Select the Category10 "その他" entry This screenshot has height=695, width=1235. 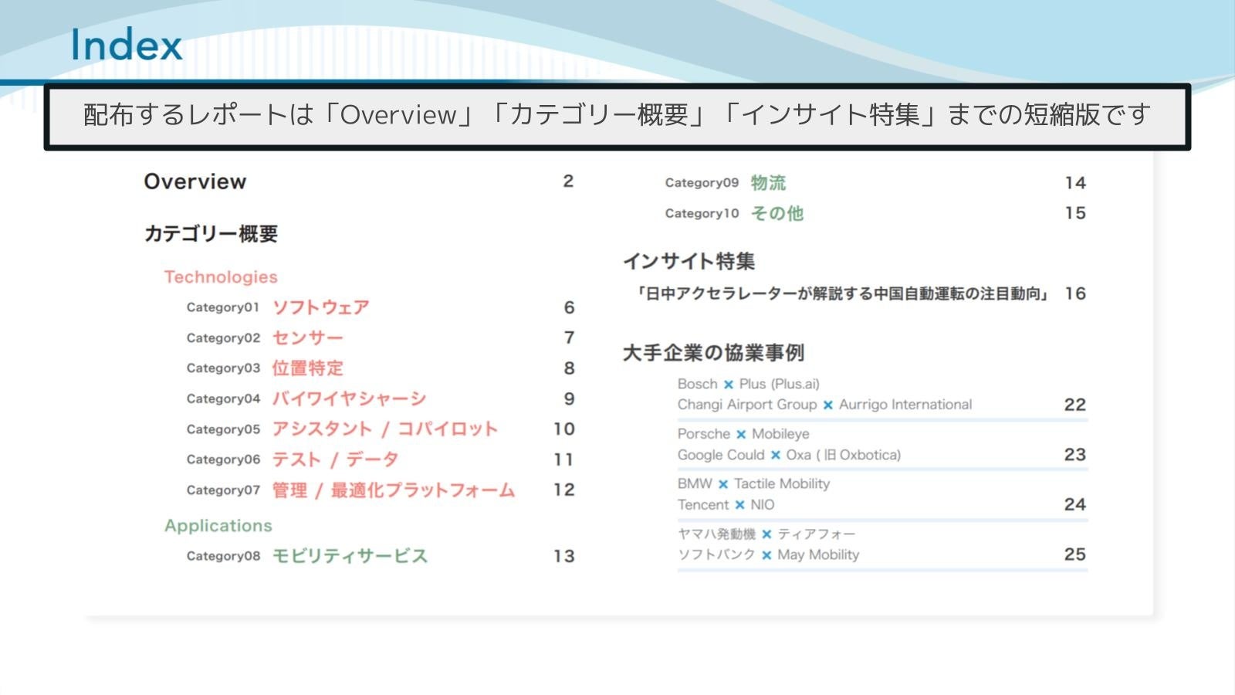pyautogui.click(x=777, y=213)
